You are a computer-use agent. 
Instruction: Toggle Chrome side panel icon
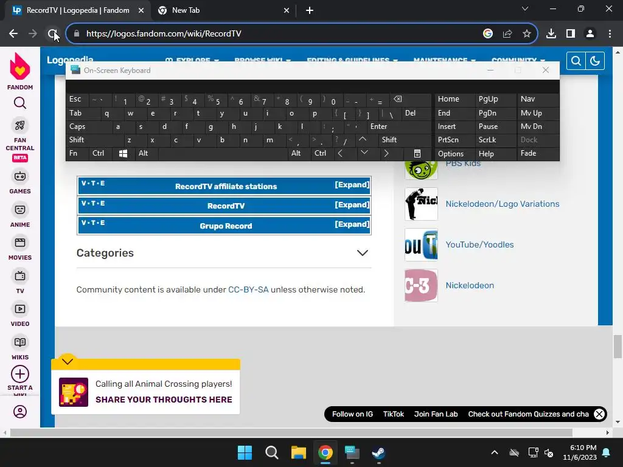[571, 34]
